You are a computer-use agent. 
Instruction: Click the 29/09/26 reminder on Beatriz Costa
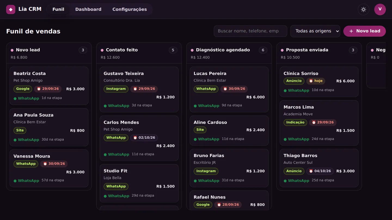click(x=48, y=89)
